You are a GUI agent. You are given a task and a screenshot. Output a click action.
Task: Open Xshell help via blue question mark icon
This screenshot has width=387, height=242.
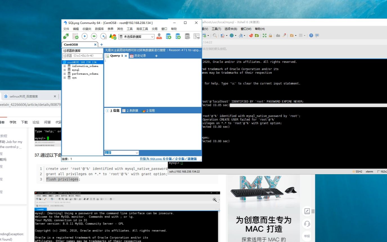[311, 35]
